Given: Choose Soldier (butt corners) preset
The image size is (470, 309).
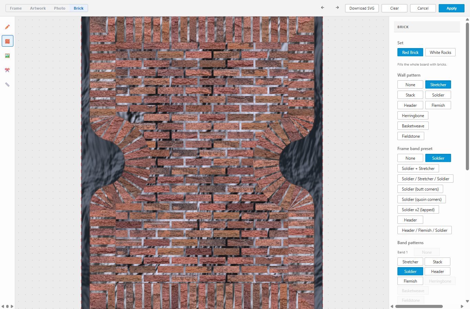Looking at the screenshot, I should (x=420, y=189).
